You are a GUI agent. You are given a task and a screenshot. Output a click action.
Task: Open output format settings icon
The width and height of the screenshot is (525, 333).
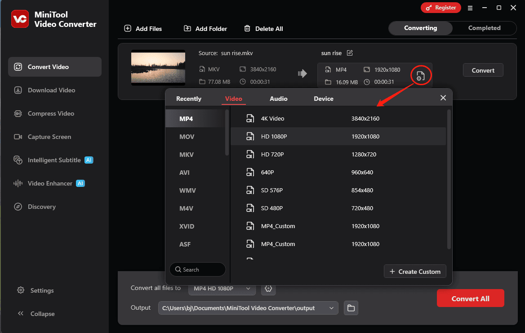(x=421, y=76)
